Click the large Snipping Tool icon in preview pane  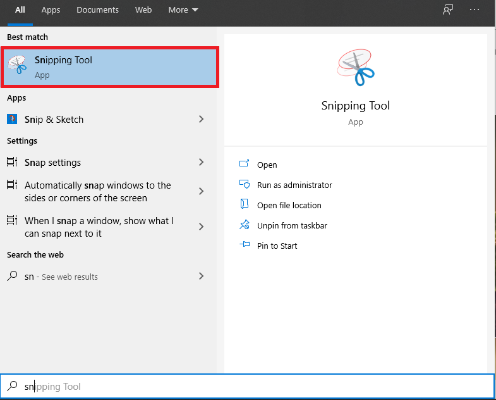click(356, 68)
